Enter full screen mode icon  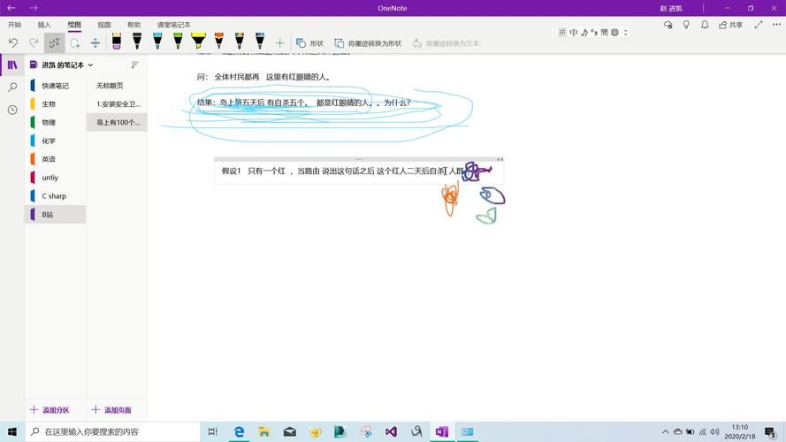(759, 25)
